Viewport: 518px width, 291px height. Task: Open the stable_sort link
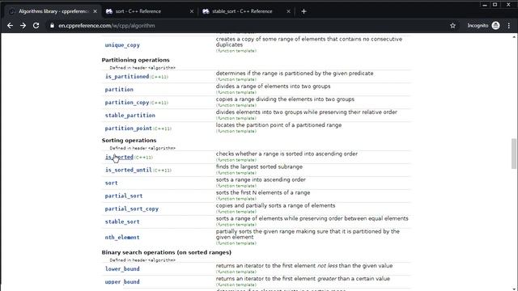(122, 221)
